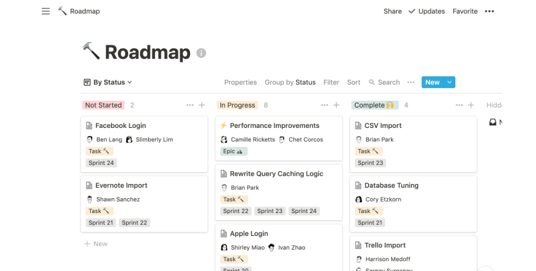Click the Share button
Image resolution: width=536 pixels, height=271 pixels.
tap(393, 11)
